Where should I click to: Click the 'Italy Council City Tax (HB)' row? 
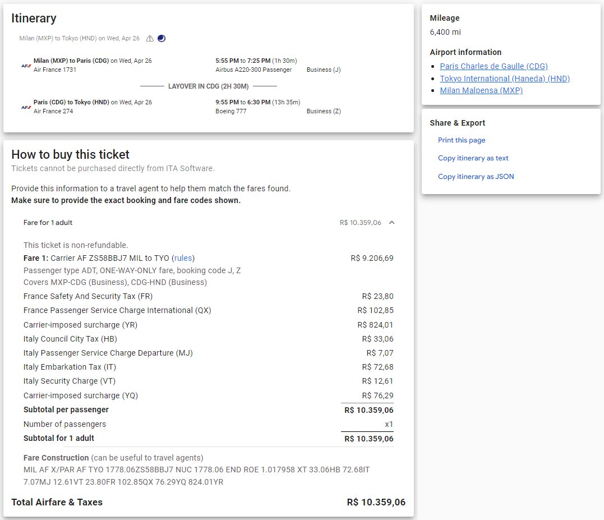(x=209, y=339)
